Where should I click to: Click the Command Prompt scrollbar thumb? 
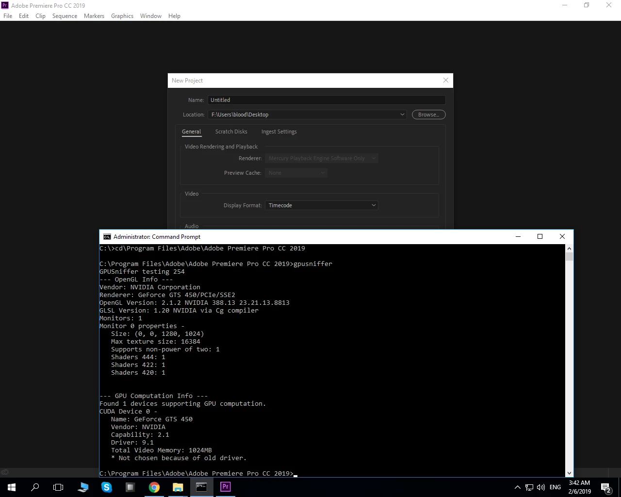click(570, 257)
